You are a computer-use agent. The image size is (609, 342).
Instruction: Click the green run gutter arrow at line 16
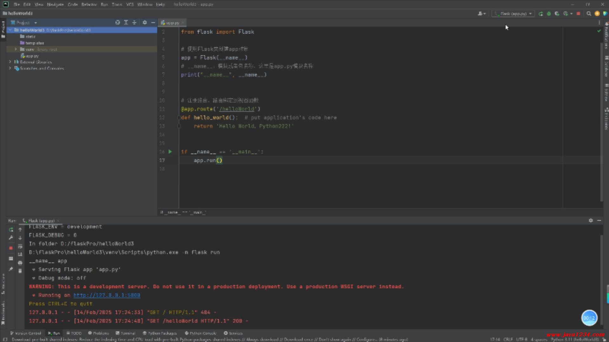point(170,152)
